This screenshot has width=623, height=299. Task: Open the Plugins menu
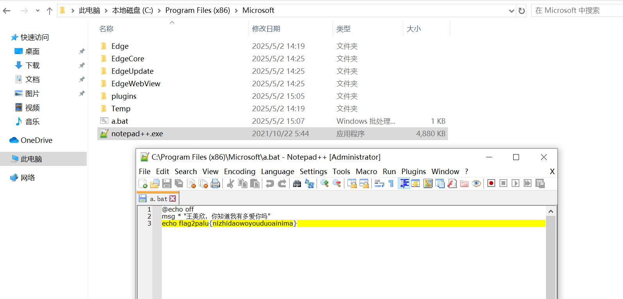[x=414, y=171]
